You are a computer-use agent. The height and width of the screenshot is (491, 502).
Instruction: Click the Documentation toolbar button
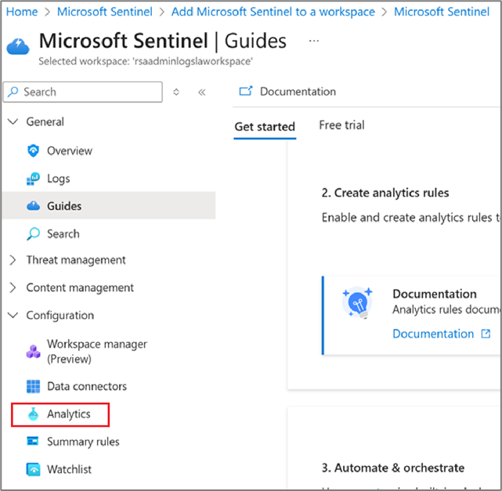[287, 92]
